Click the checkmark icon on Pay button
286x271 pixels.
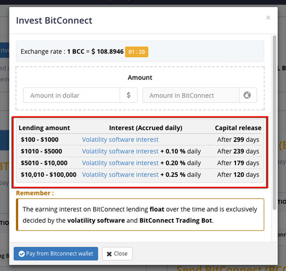pos(21,254)
